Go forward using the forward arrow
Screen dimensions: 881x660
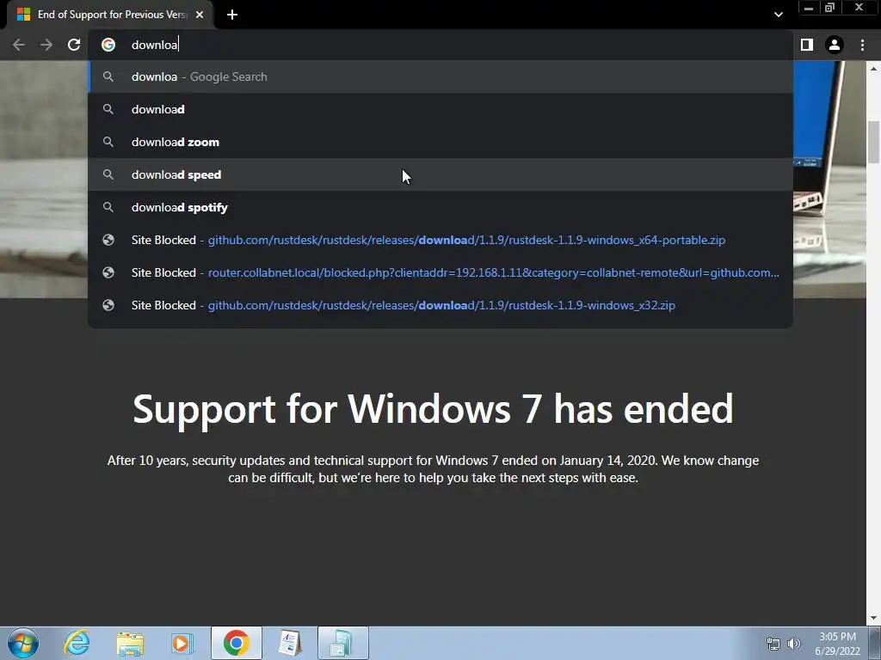pyautogui.click(x=46, y=45)
